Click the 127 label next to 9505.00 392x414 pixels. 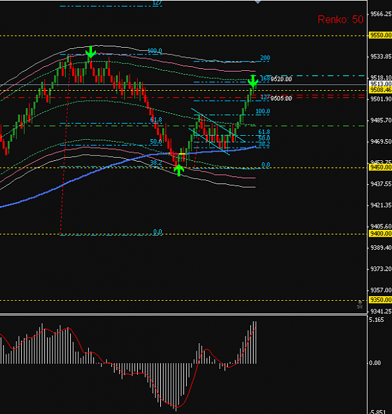(265, 97)
